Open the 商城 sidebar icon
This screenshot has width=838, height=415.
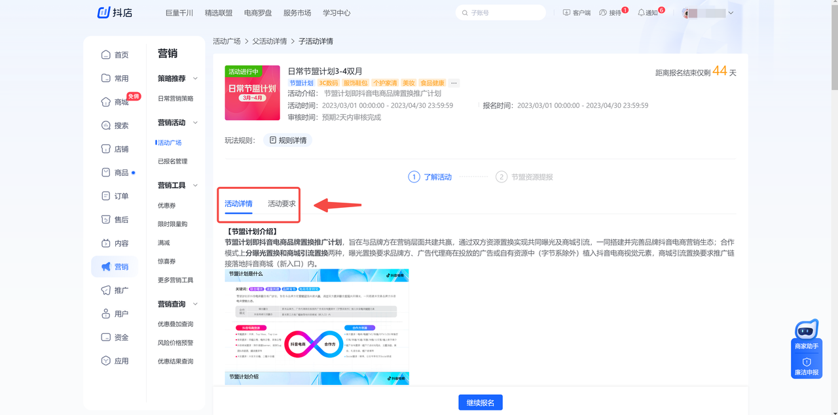point(106,102)
